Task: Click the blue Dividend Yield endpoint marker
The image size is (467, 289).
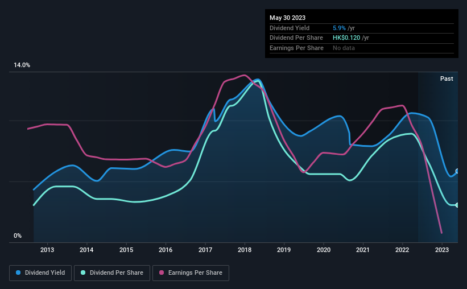Action: (x=457, y=171)
